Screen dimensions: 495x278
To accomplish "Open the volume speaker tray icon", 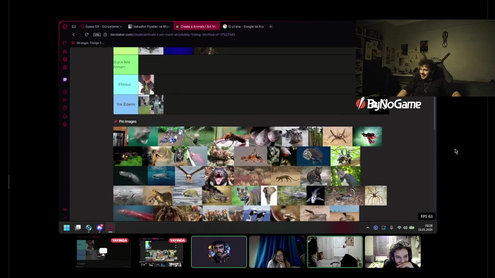I will point(405,228).
